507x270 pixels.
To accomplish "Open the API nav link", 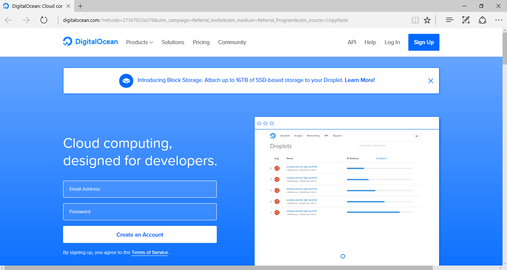I will tap(352, 42).
